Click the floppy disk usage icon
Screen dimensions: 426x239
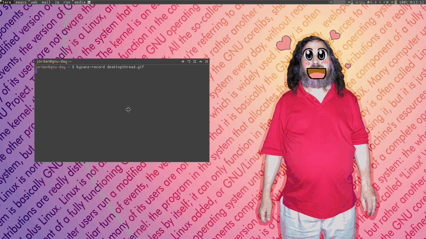(356, 2)
